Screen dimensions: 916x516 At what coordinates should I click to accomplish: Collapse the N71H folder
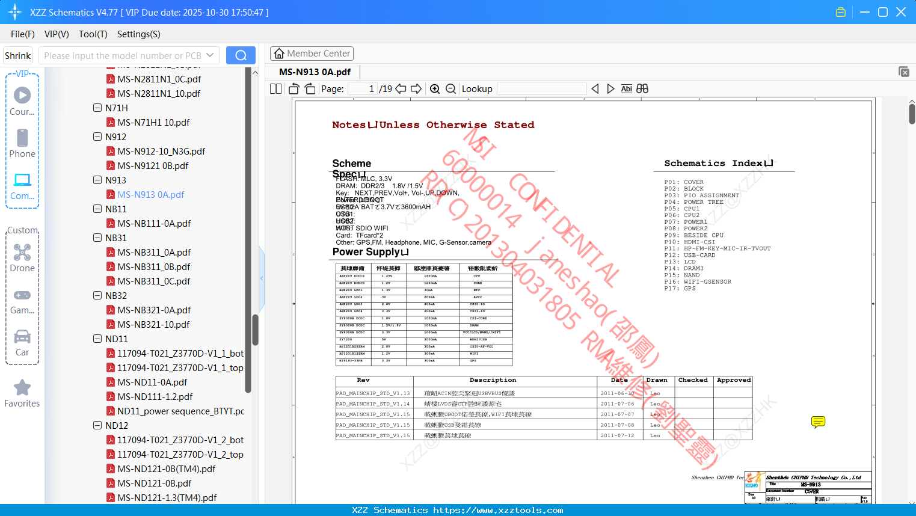(97, 108)
